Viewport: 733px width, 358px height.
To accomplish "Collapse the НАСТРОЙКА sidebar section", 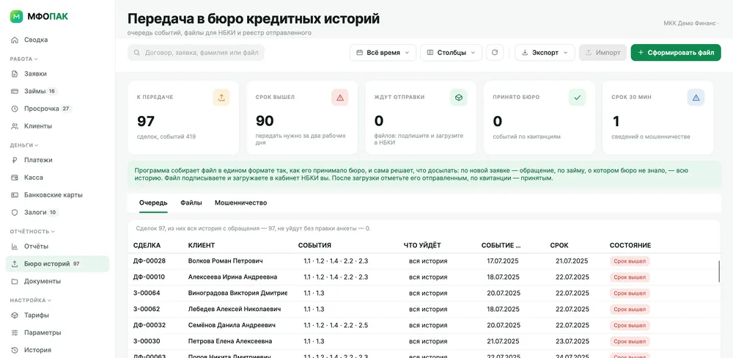I will [x=30, y=301].
